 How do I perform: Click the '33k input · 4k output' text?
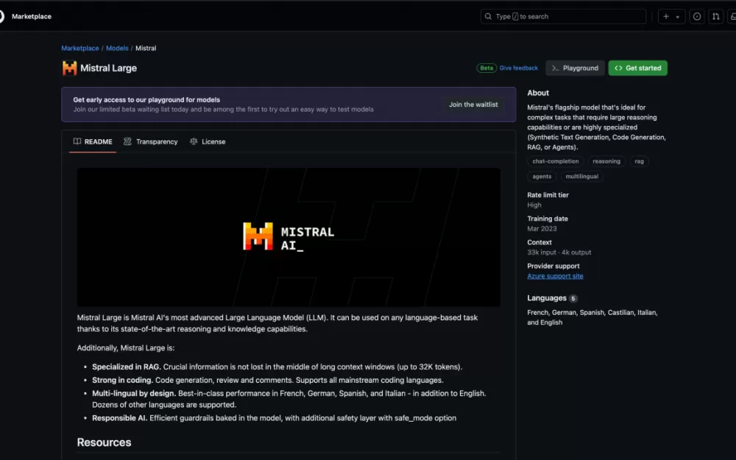(559, 252)
